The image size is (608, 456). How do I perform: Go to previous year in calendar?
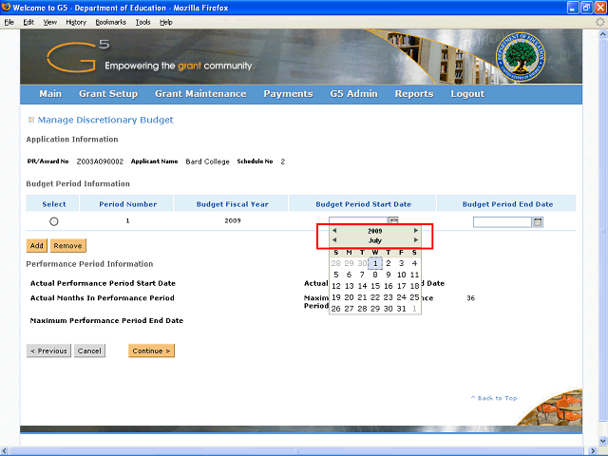point(334,230)
